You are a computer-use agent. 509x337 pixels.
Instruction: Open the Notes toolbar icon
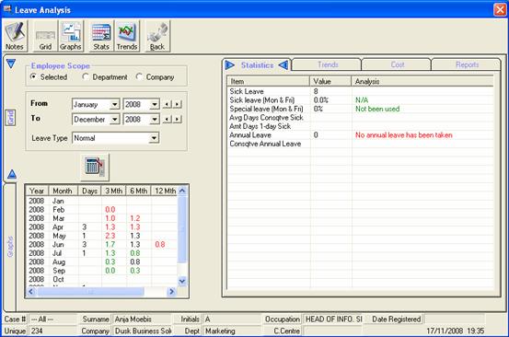(15, 36)
